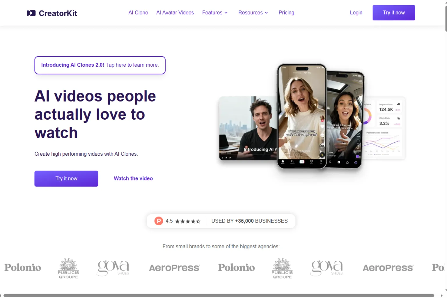Click the scroll left arrow on horizontal scrollbar

[1, 296]
